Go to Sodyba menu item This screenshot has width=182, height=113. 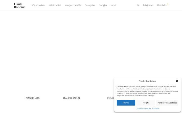point(103,5)
